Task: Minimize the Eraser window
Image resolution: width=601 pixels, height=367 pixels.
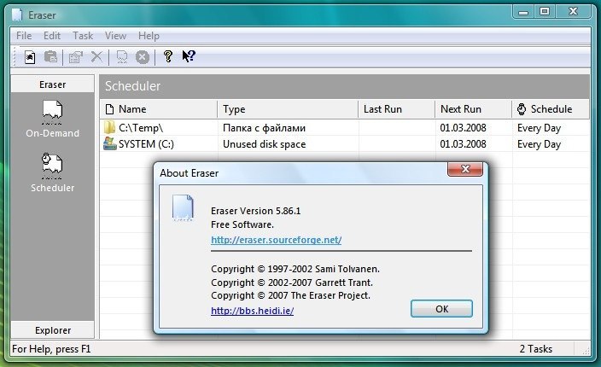Action: [522, 12]
